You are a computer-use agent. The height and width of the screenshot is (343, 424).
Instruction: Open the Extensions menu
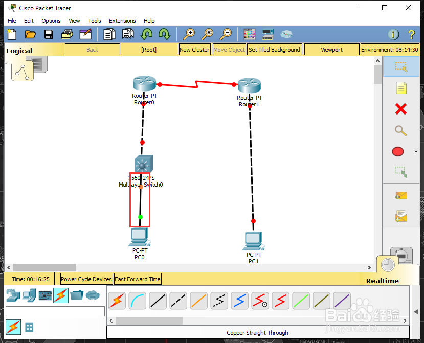coord(122,21)
